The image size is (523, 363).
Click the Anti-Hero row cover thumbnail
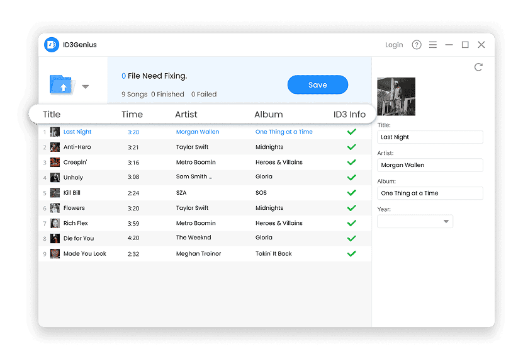pos(55,147)
